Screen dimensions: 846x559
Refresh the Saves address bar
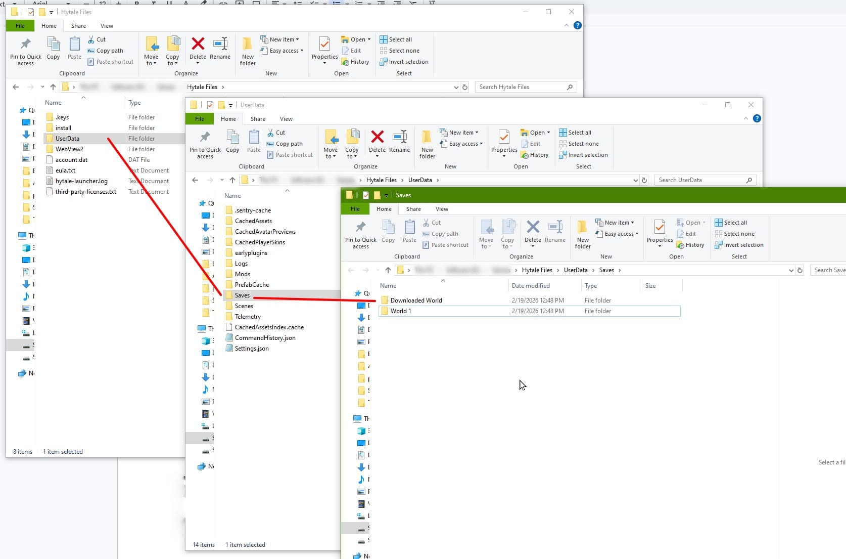pos(800,270)
